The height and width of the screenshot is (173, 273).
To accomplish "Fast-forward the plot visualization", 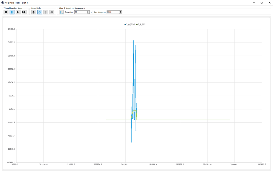I will [24, 12].
